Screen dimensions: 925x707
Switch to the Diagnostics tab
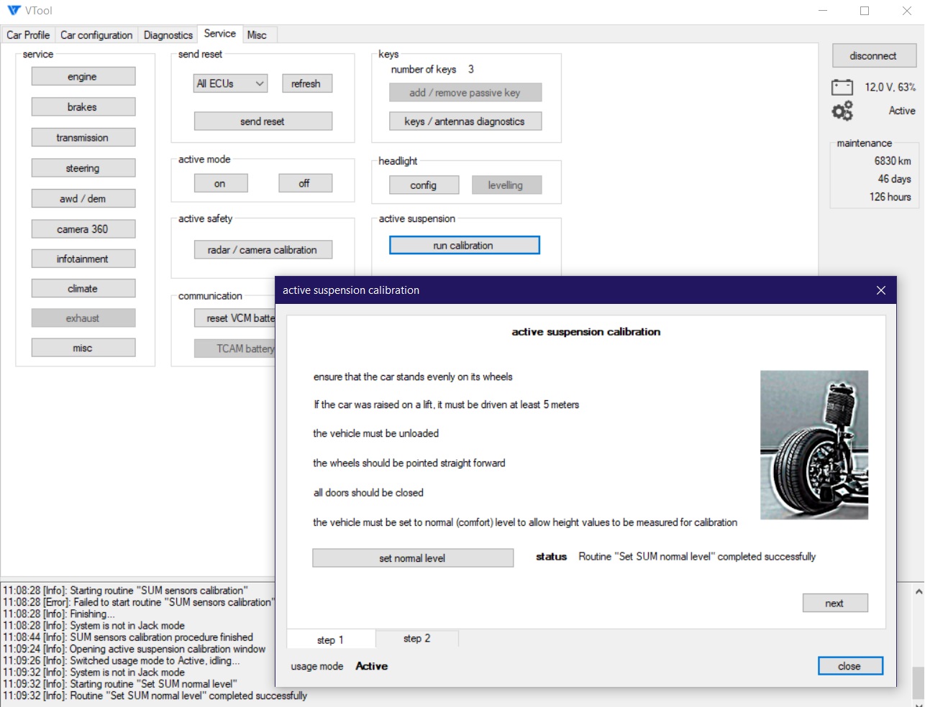click(x=168, y=35)
